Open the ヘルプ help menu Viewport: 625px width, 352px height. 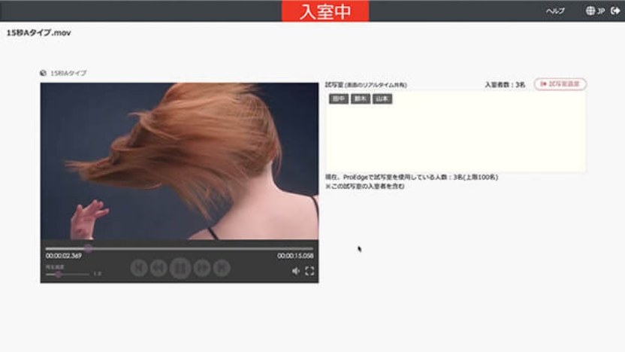coord(555,11)
